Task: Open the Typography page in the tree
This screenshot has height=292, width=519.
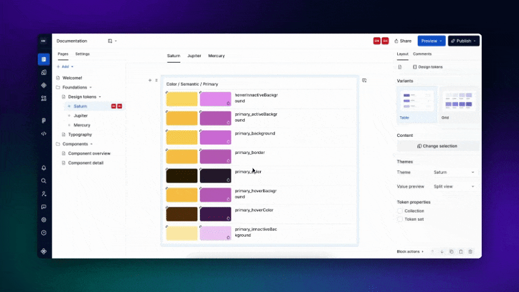Action: click(x=80, y=134)
